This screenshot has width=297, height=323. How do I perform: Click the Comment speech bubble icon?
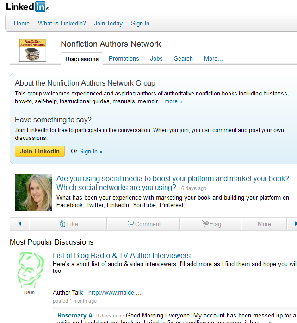(x=130, y=223)
